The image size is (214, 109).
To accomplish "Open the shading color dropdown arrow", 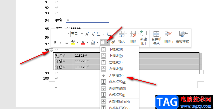I will (98, 42).
